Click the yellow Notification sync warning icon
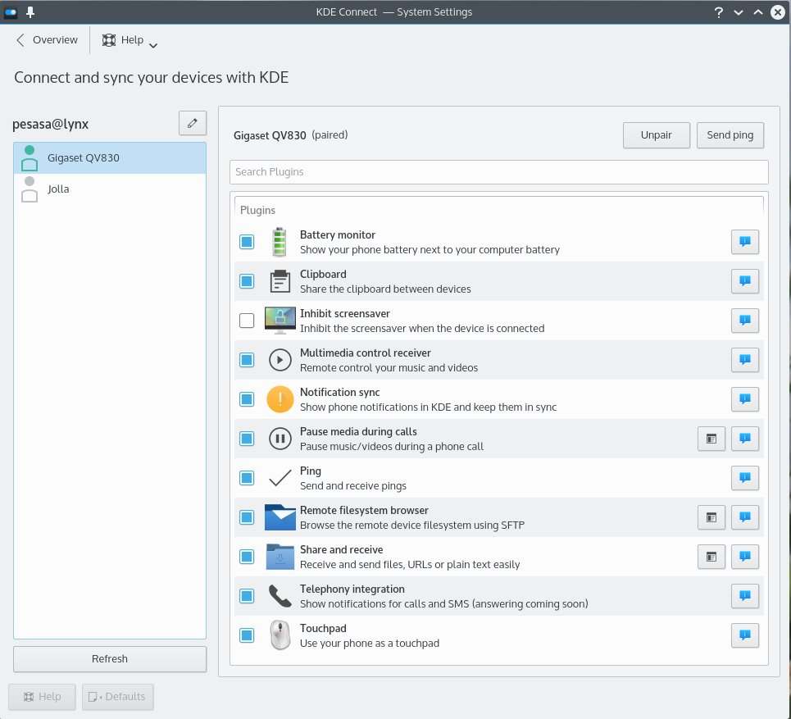The width and height of the screenshot is (791, 719). tap(280, 399)
